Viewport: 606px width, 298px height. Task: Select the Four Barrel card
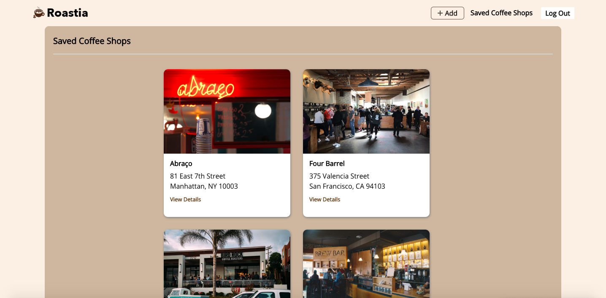365,143
